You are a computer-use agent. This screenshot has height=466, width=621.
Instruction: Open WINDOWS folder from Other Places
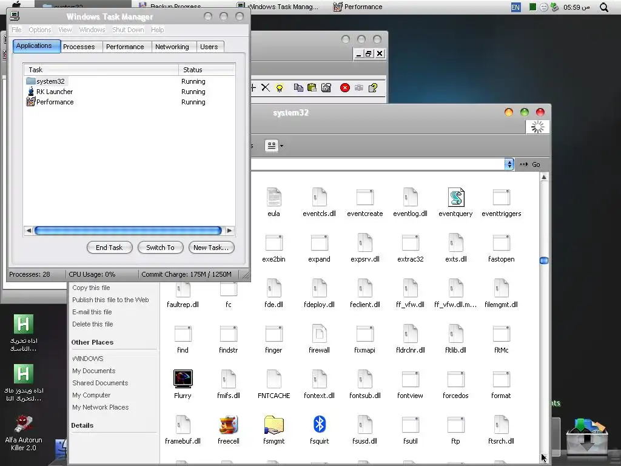pos(88,359)
